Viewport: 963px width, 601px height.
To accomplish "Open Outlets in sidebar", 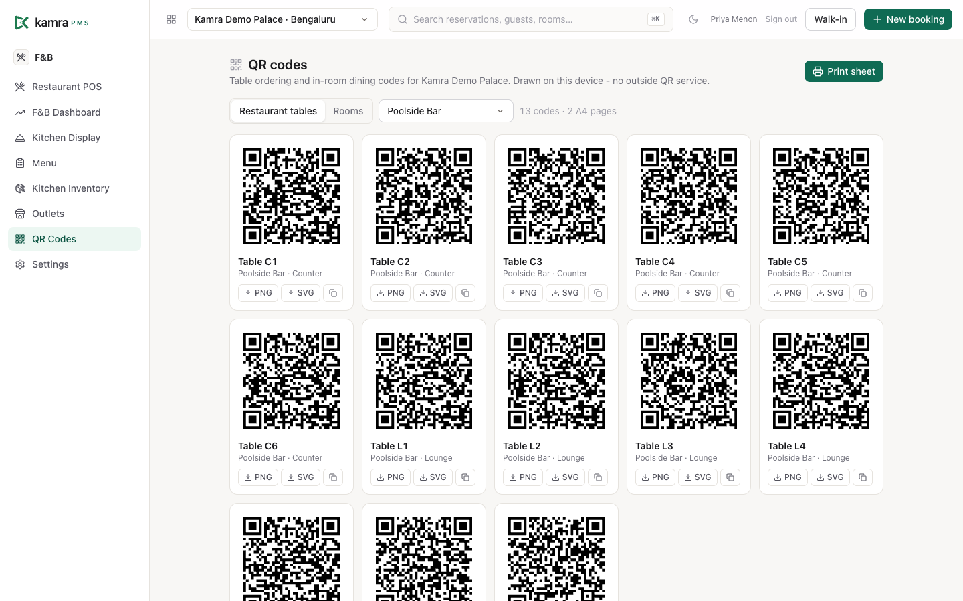I will [x=74, y=214].
